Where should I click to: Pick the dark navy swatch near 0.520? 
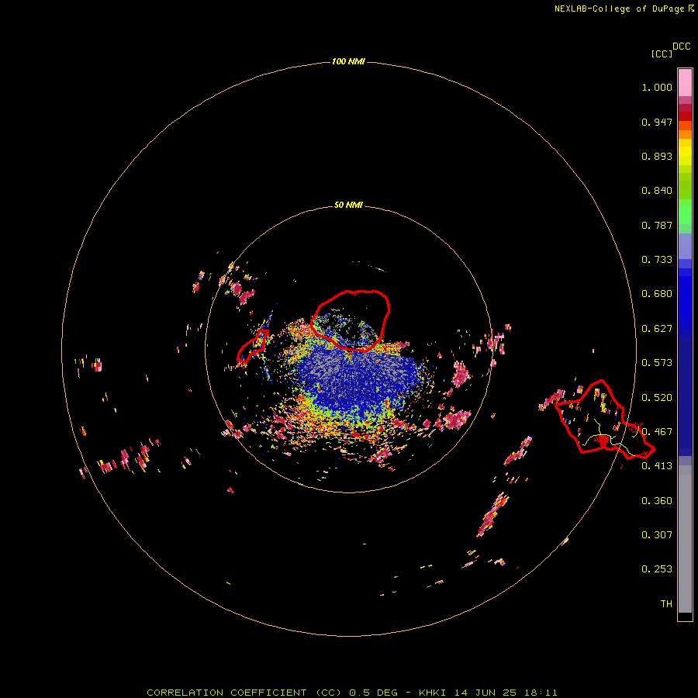(685, 392)
